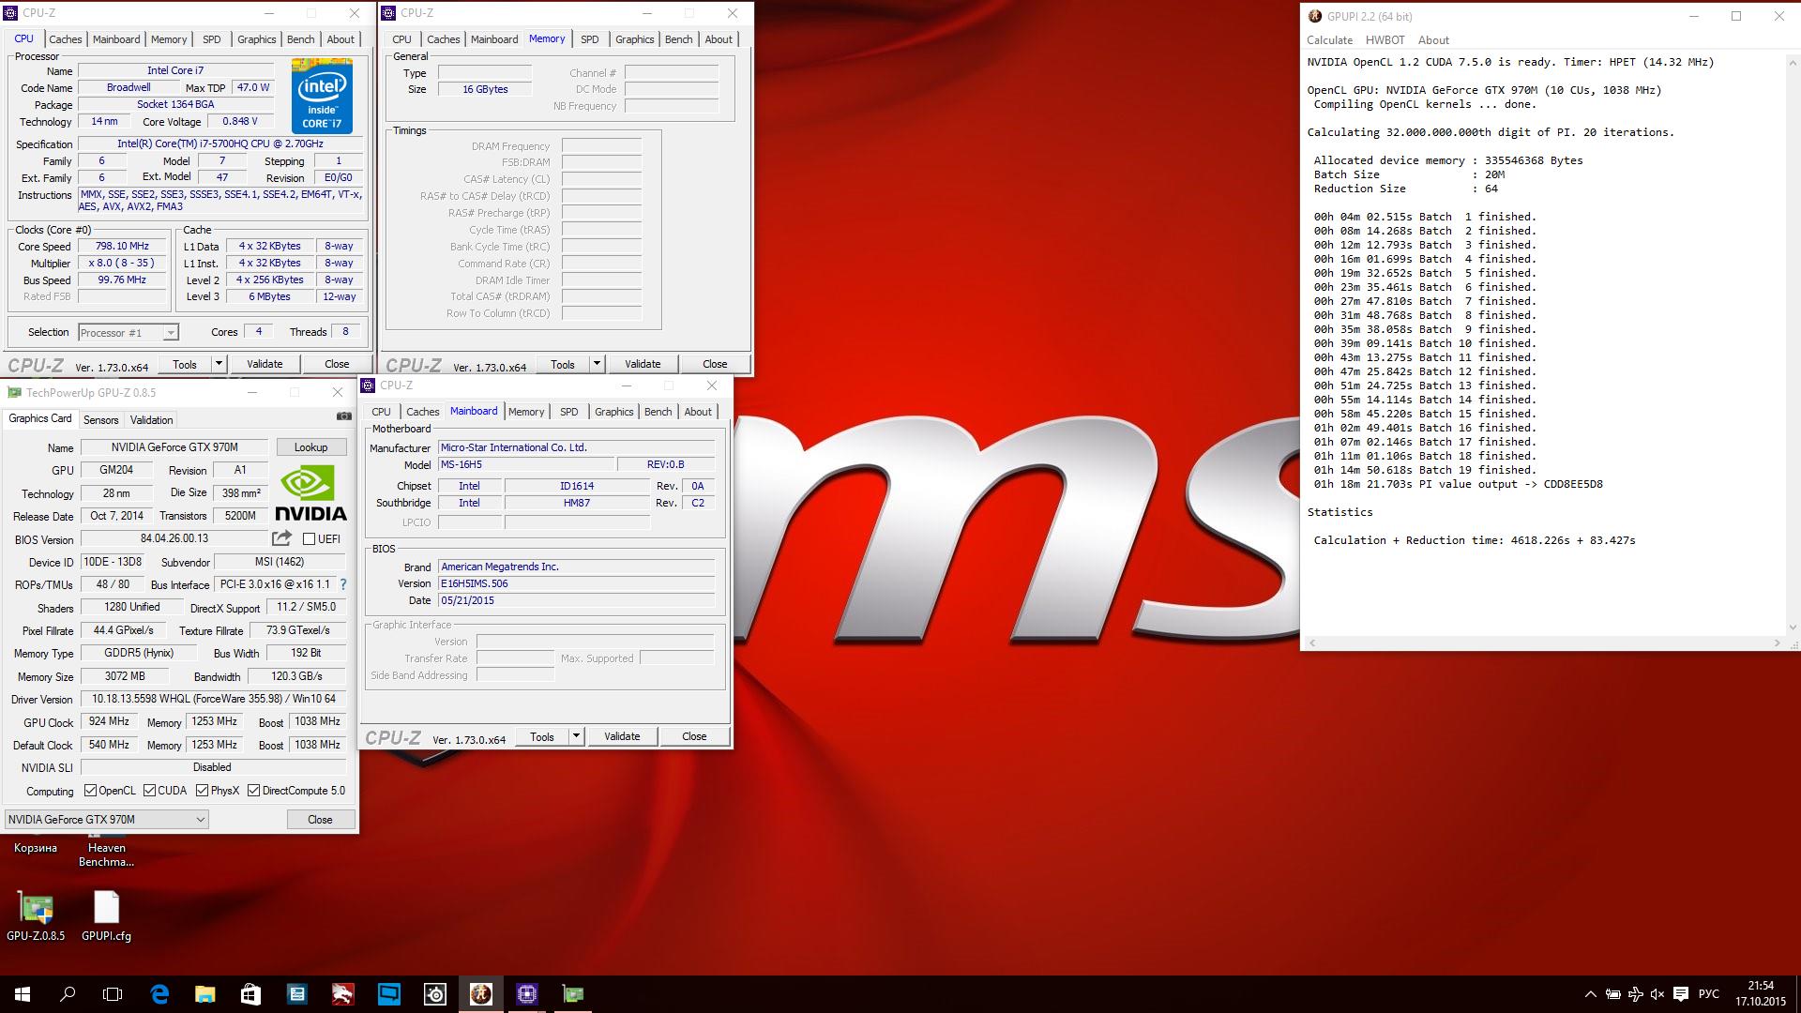Click the Intel Core i7 logo in CPU-Z
The image size is (1801, 1013).
(x=322, y=96)
